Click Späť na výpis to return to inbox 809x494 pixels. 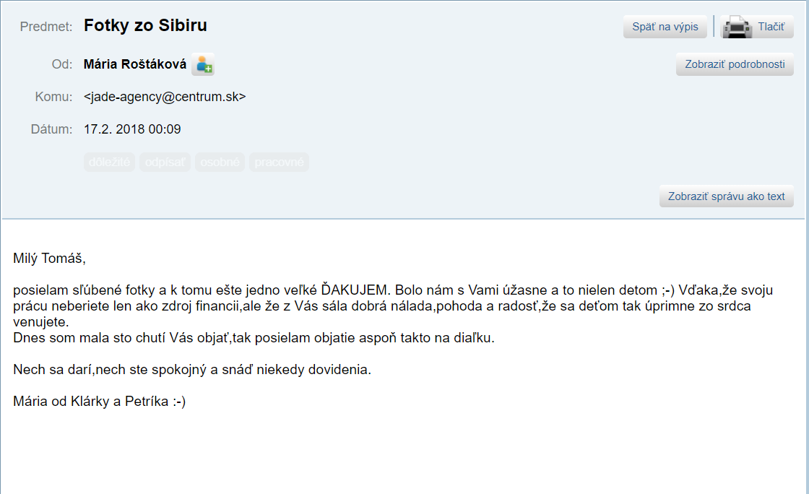click(665, 26)
